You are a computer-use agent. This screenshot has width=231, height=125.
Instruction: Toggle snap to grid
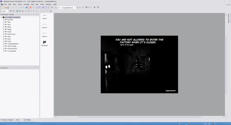point(22,11)
